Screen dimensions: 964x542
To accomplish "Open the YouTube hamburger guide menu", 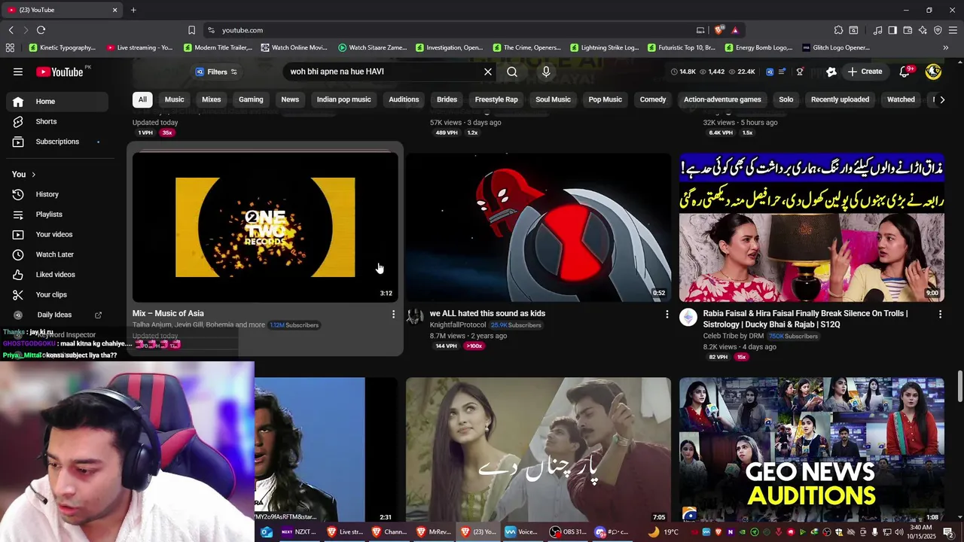I will pos(18,72).
